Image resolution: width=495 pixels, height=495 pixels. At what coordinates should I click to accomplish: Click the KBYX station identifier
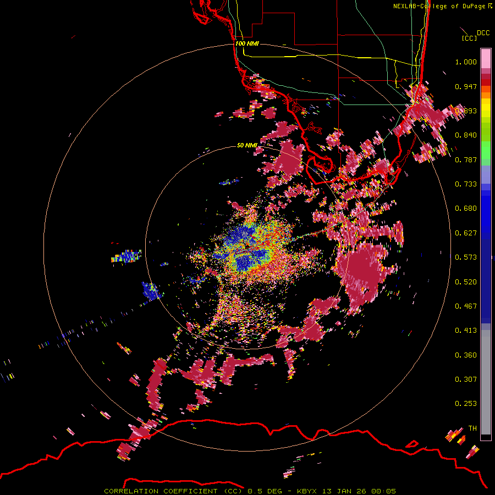(x=306, y=491)
